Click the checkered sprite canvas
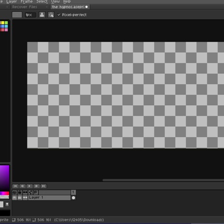This screenshot has width=224, height=224. click(x=125, y=95)
